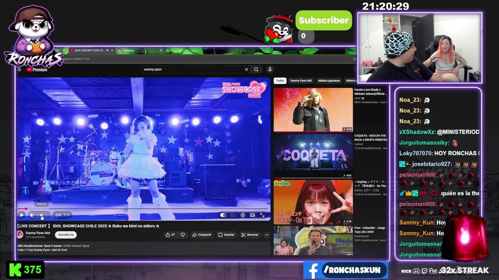
Task: Click the red video progress bar
Action: (144, 209)
